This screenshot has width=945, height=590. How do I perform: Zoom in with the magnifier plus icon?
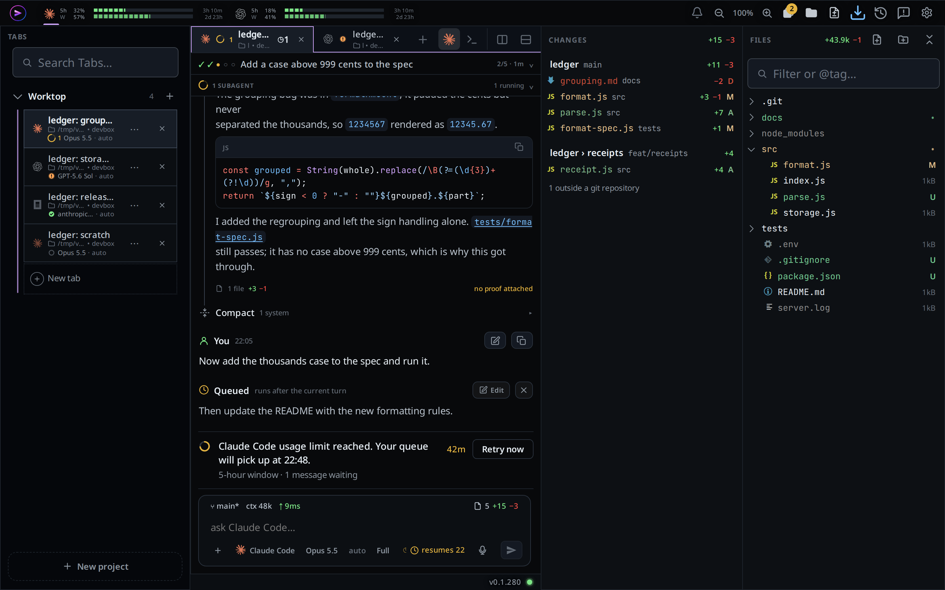click(x=767, y=13)
